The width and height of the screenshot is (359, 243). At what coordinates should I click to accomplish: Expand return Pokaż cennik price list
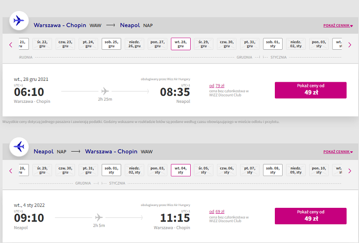338,152
